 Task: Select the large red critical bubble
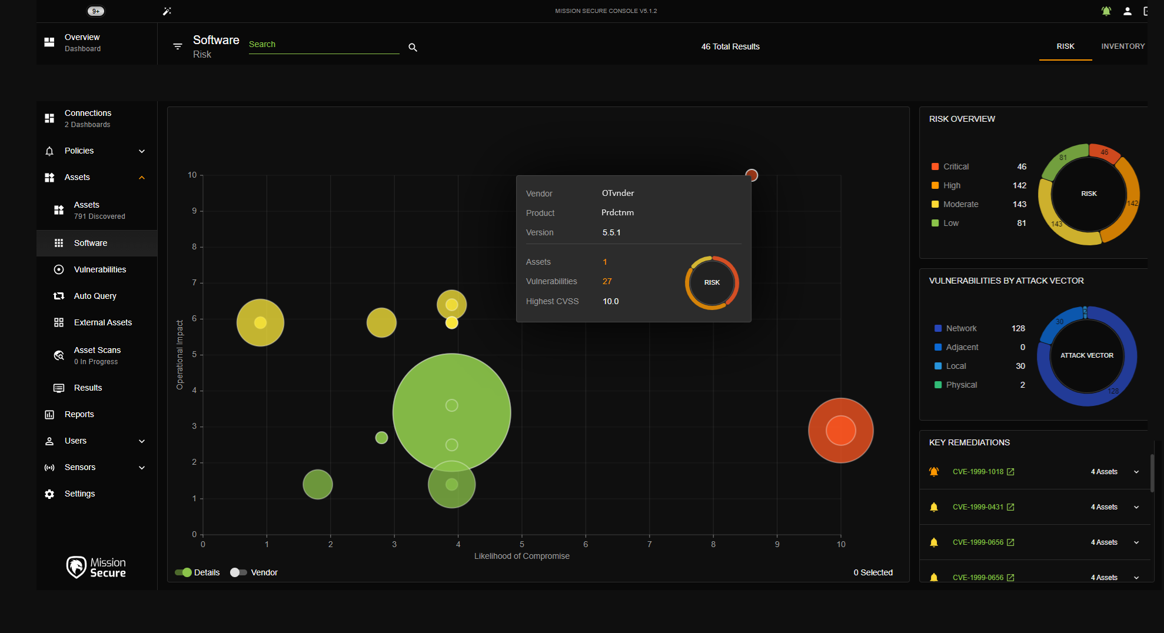(x=841, y=431)
